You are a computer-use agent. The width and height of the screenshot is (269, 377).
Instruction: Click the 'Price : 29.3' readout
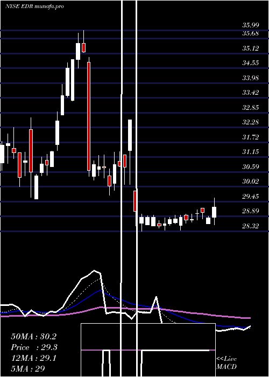click(x=34, y=347)
